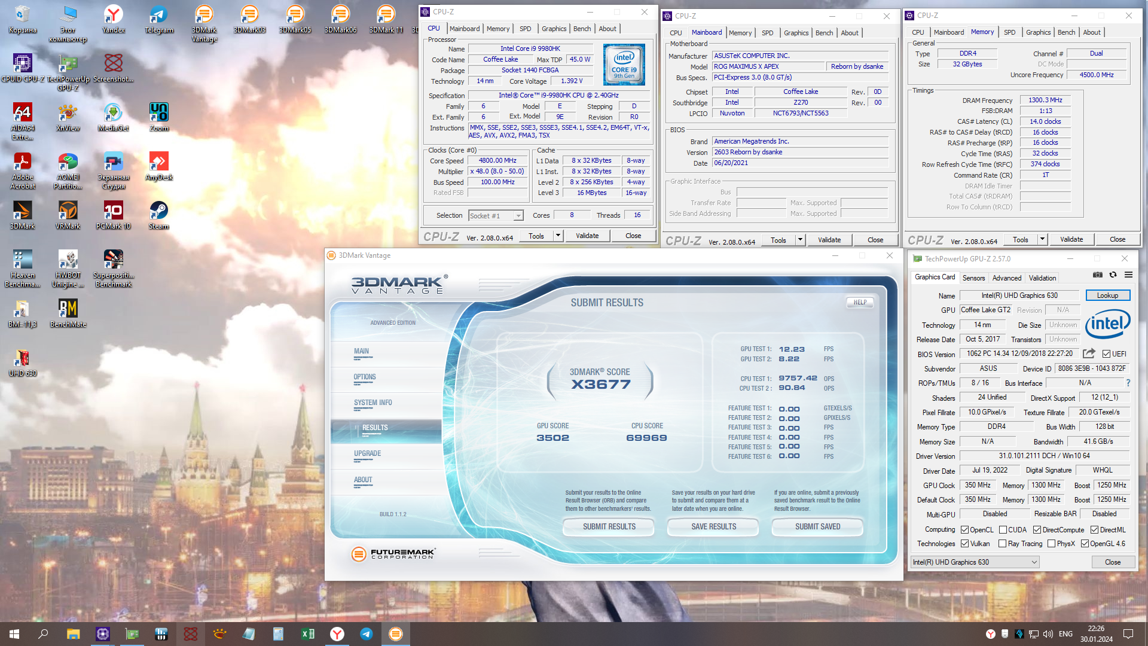
Task: Open Steam desktop shortcut
Action: (159, 215)
